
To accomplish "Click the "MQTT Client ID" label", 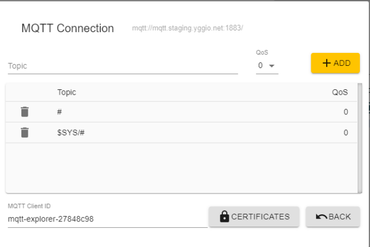I will pyautogui.click(x=29, y=206).
